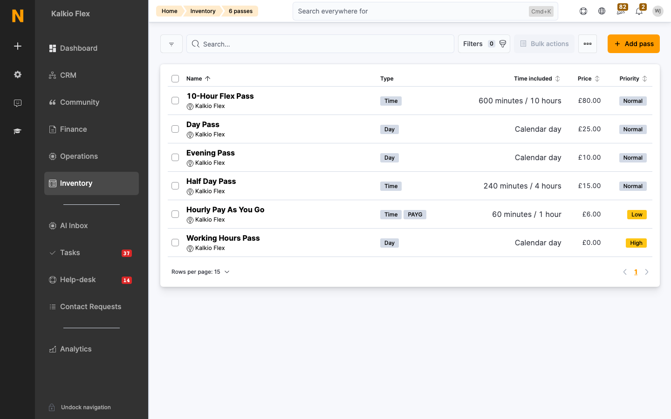
Task: Open the WJ user avatar
Action: [x=658, y=11]
